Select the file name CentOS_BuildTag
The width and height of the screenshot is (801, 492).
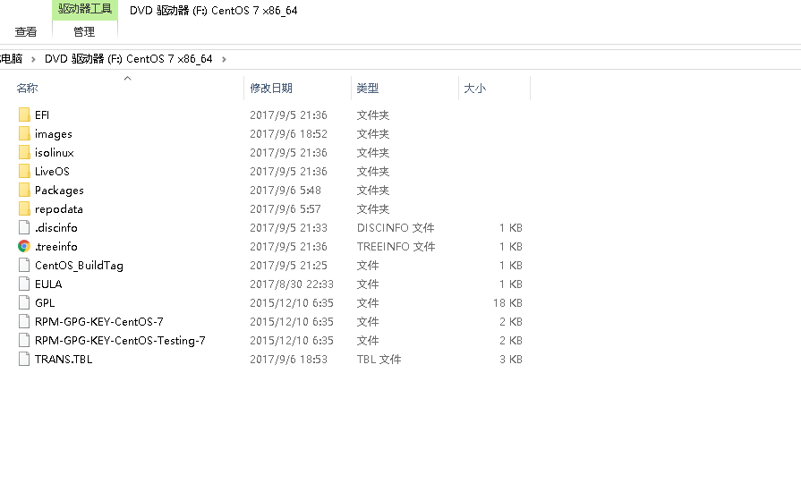click(x=79, y=266)
